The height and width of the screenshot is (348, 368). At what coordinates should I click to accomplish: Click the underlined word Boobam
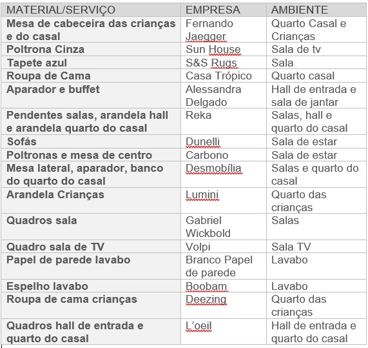point(206,286)
